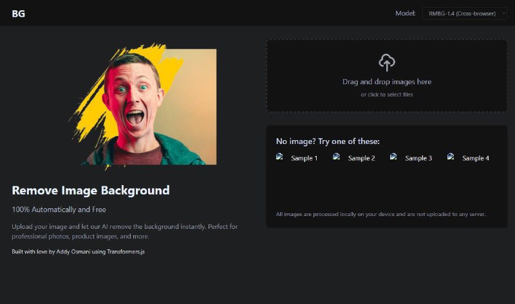
Task: Open the Addy Osmani link
Action: (x=73, y=251)
